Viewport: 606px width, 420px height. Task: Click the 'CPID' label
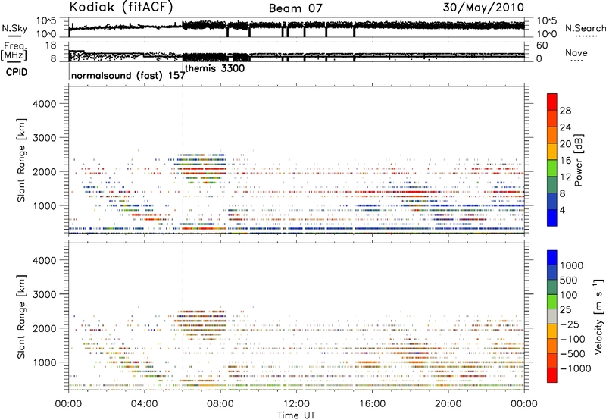[x=17, y=72]
